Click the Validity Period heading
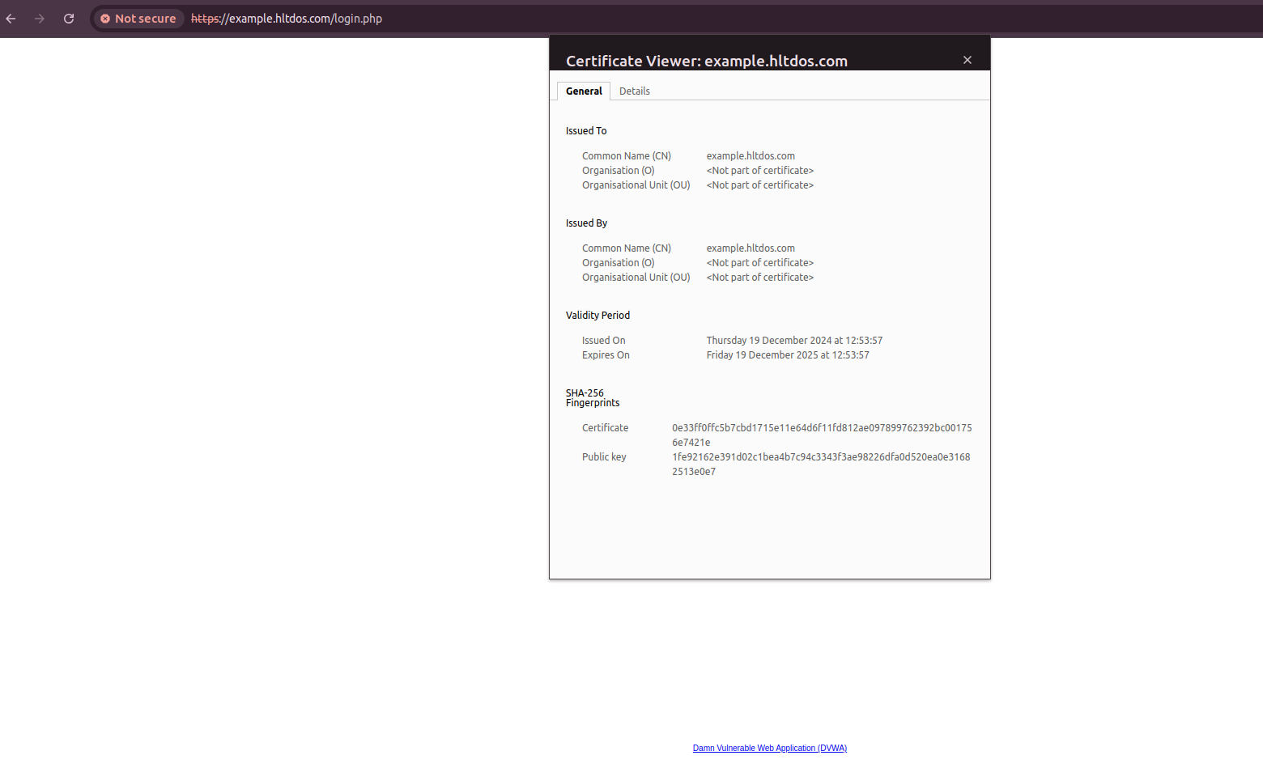The image size is (1263, 768). [x=597, y=316]
